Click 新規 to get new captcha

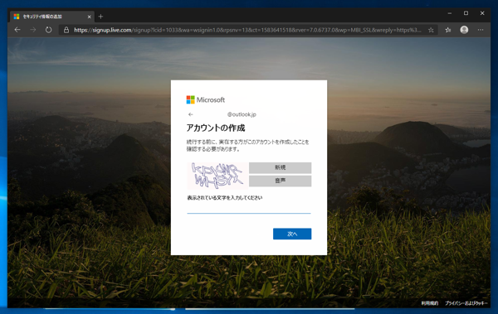[x=280, y=168]
